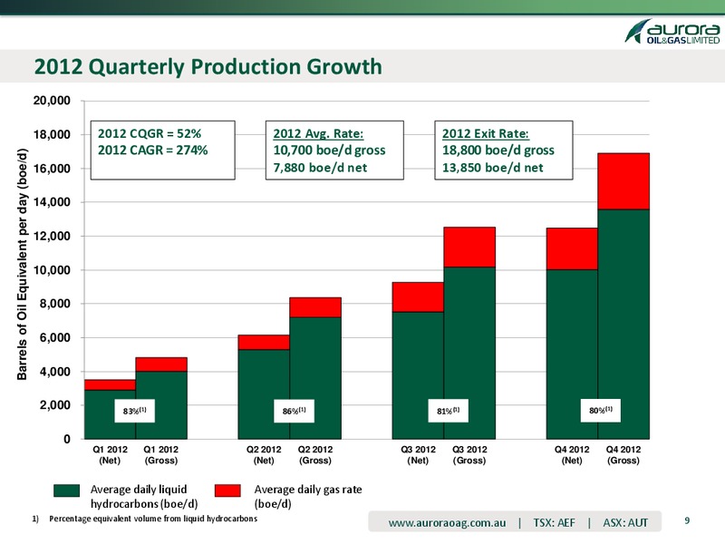This screenshot has height=544, width=725.
Task: Click 'Average daily liquid hydrocarbons (boe/d)' legend label
Action: click(144, 496)
